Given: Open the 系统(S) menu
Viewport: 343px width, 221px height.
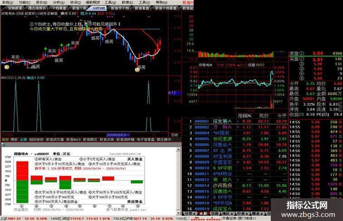Looking at the screenshot, I should pos(7,3).
